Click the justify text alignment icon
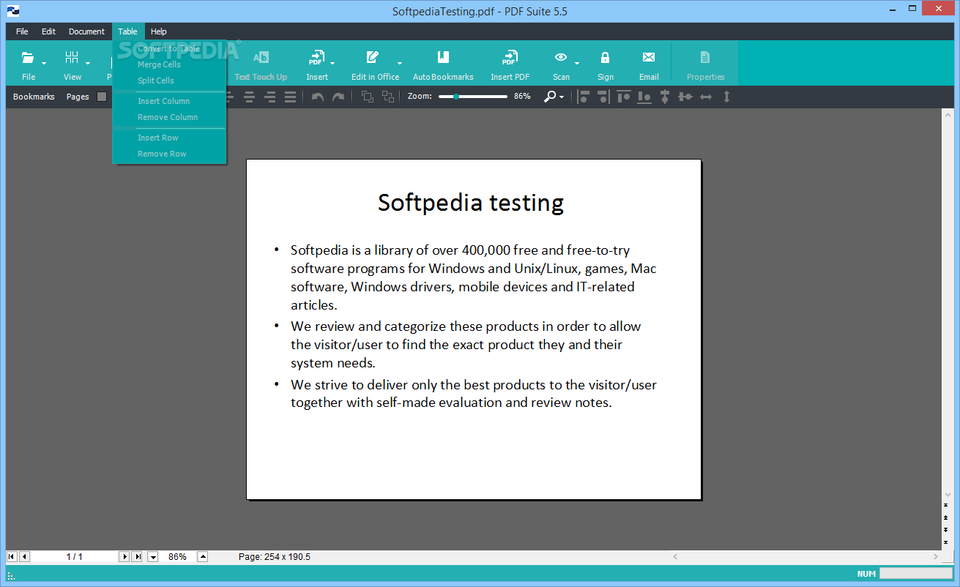The width and height of the screenshot is (960, 587). click(290, 97)
